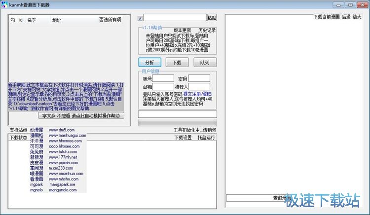Click the 工具初始化中 status text

point(195,130)
